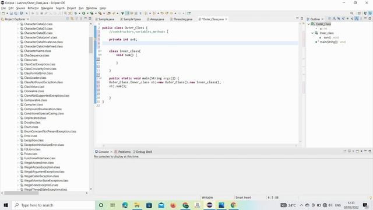The width and height of the screenshot is (373, 210).
Task: Click the Outline Sort icon
Action: pyautogui.click(x=334, y=19)
